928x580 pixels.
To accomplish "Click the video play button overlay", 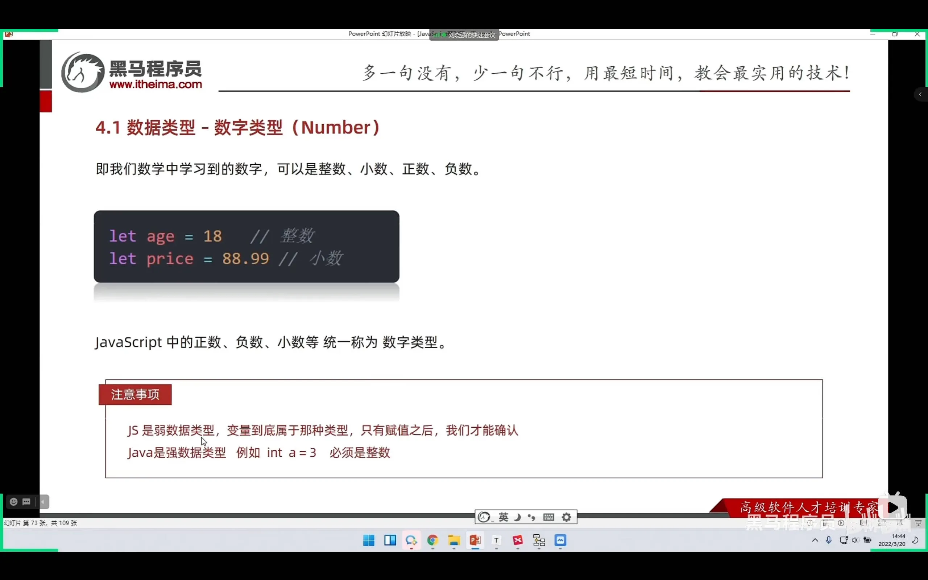I will tap(893, 508).
